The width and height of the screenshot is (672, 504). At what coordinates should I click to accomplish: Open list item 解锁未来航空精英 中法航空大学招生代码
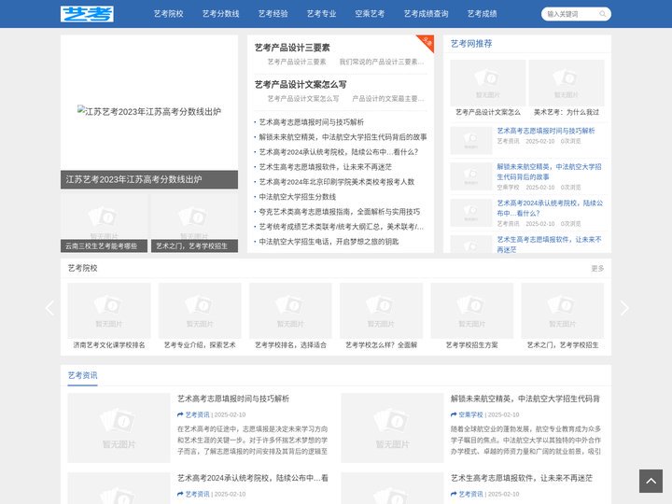click(x=343, y=137)
